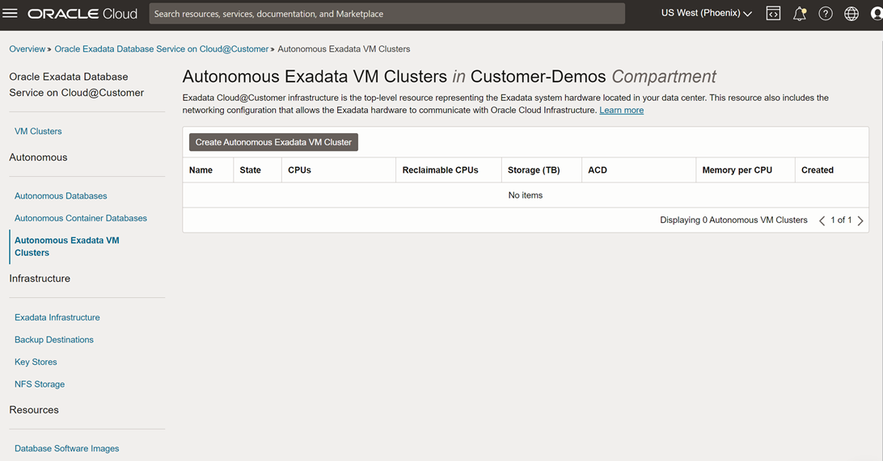883x461 pixels.
Task: Open the Cloud Shell developer tools icon
Action: pos(773,14)
